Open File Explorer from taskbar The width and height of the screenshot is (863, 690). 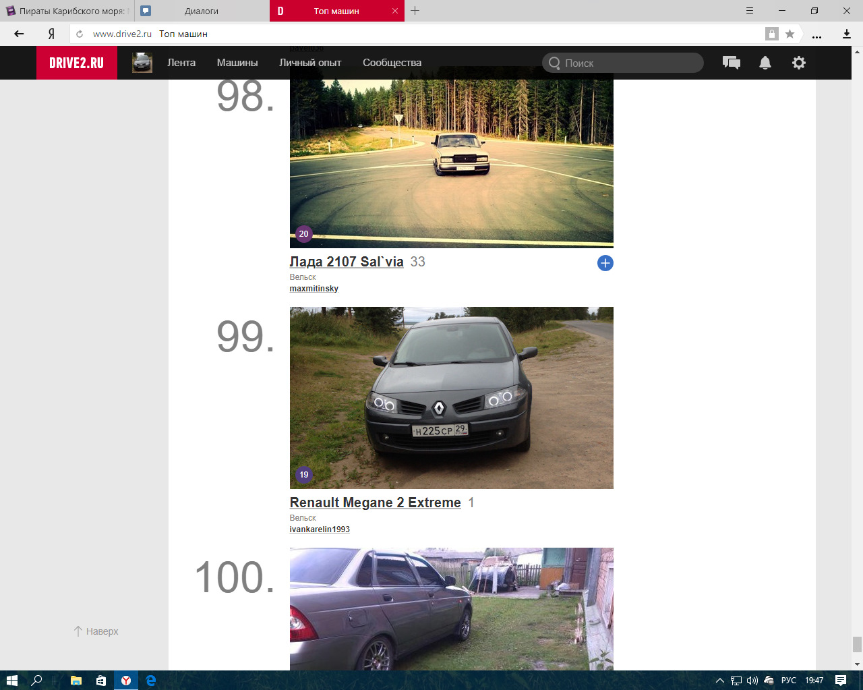(76, 680)
